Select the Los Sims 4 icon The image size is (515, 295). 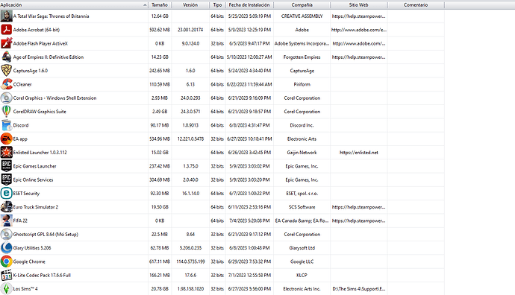coord(6,289)
